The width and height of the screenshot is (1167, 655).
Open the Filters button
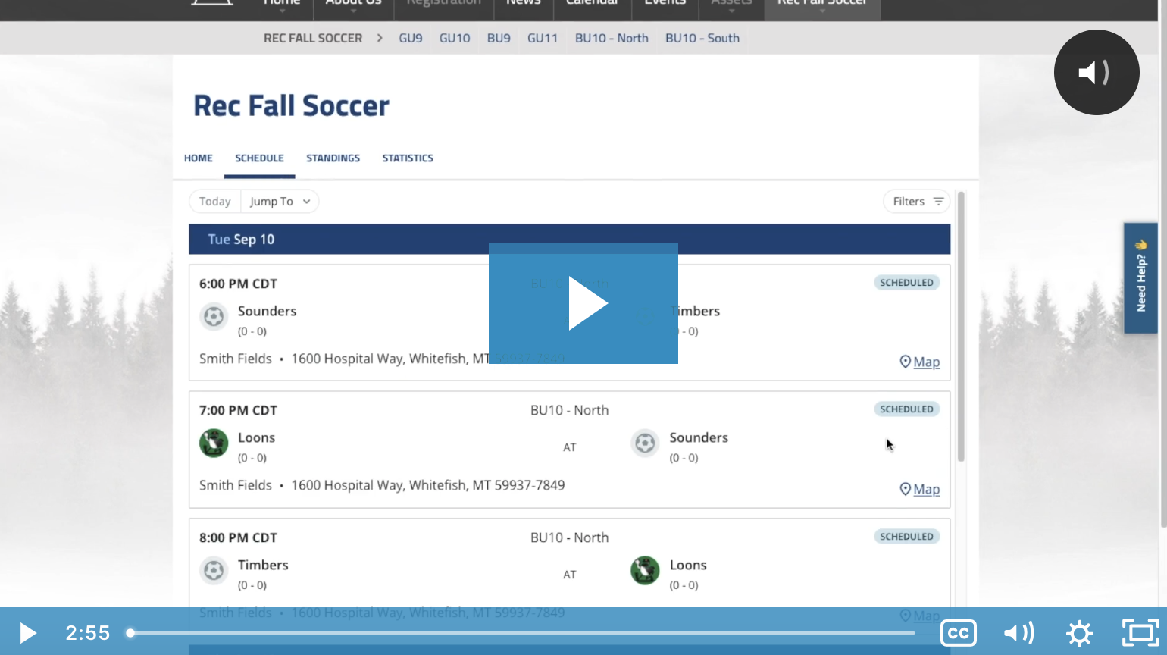click(x=917, y=202)
